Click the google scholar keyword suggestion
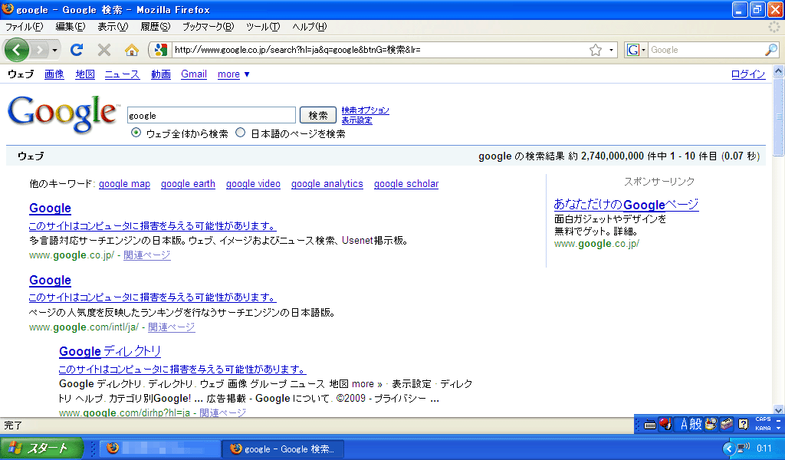Viewport: 785px width, 460px height. click(x=406, y=184)
